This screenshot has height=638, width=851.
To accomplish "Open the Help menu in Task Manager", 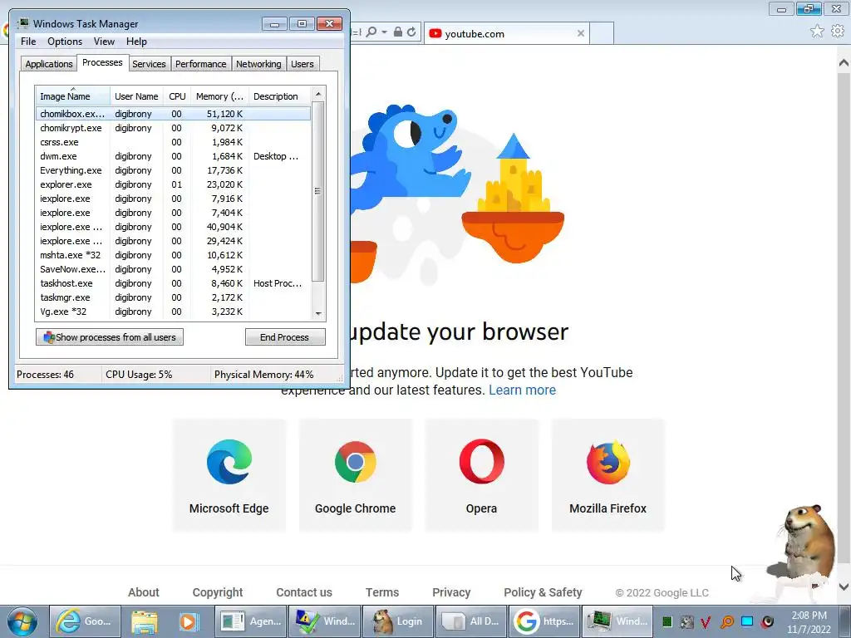I will point(136,42).
